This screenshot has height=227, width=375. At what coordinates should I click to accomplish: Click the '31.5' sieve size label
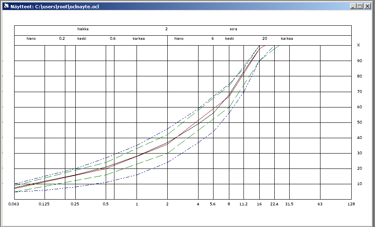(x=289, y=204)
